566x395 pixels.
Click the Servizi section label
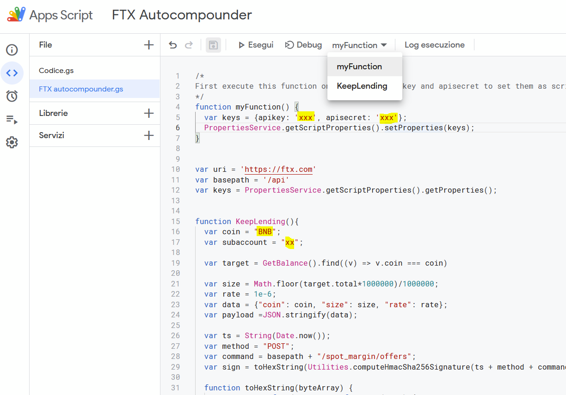51,135
